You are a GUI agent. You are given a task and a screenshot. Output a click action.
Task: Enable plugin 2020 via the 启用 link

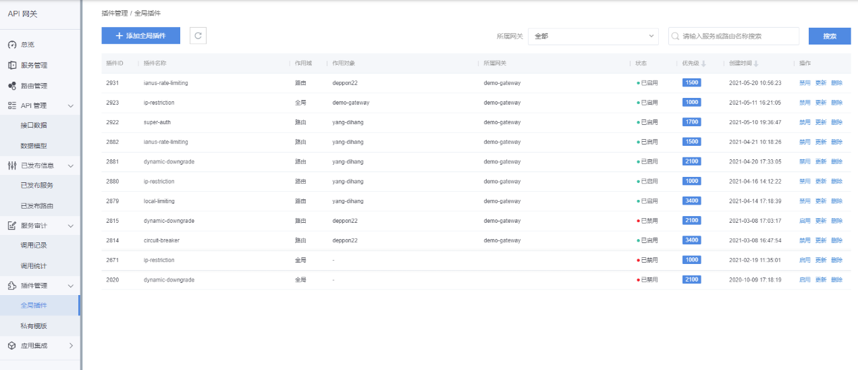805,280
